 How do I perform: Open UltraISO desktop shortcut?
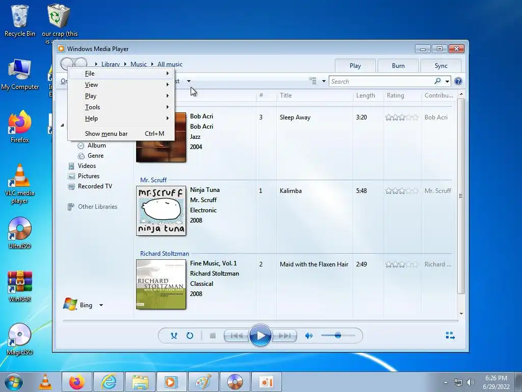pos(20,233)
